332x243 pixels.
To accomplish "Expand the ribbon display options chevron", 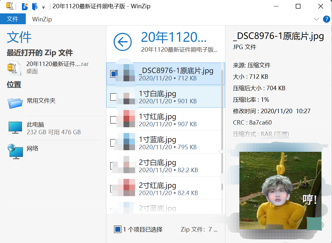I will point(317,19).
